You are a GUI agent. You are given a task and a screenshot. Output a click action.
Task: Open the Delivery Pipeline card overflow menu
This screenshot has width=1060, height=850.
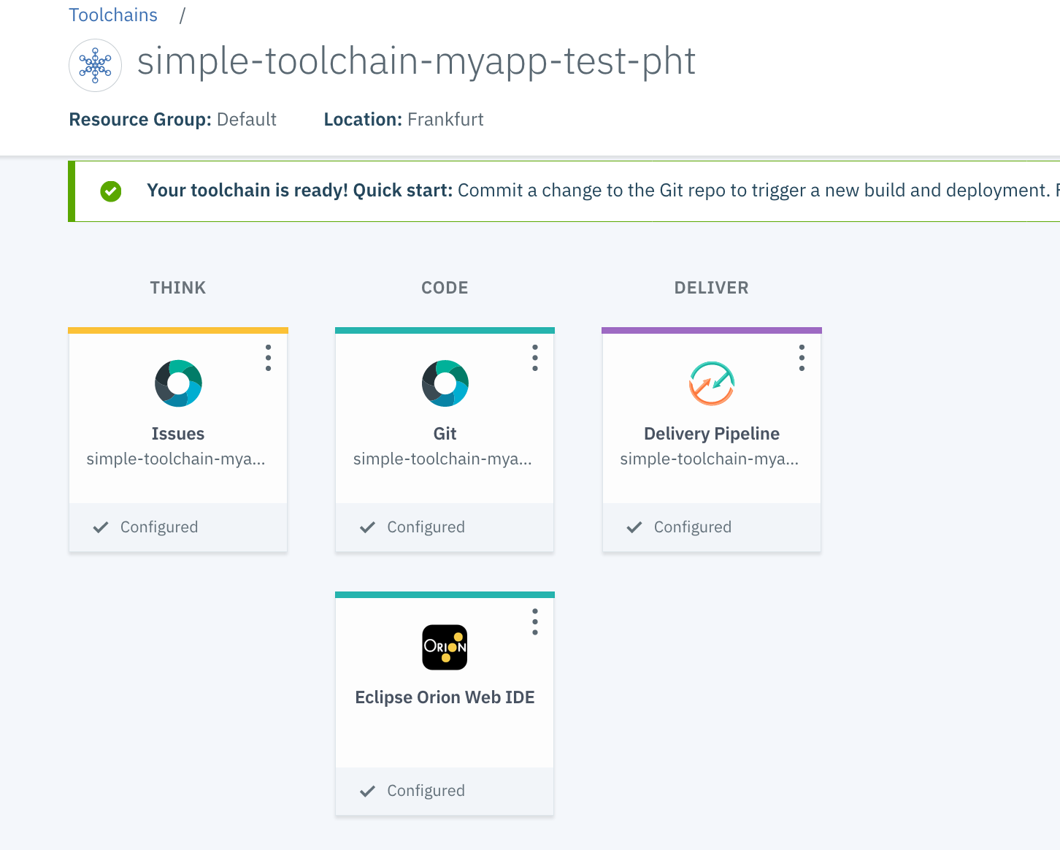click(x=802, y=358)
